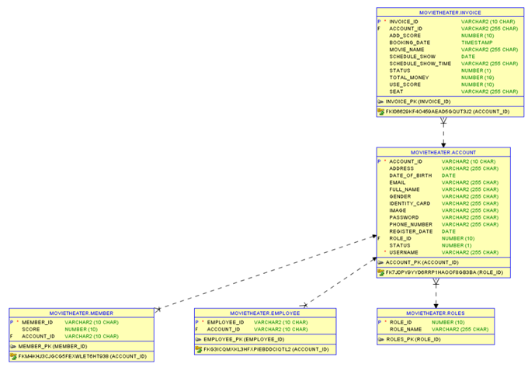This screenshot has width=528, height=367.
Task: Click the foreign key icon for ROLE_ID constraint
Action: [x=380, y=272]
